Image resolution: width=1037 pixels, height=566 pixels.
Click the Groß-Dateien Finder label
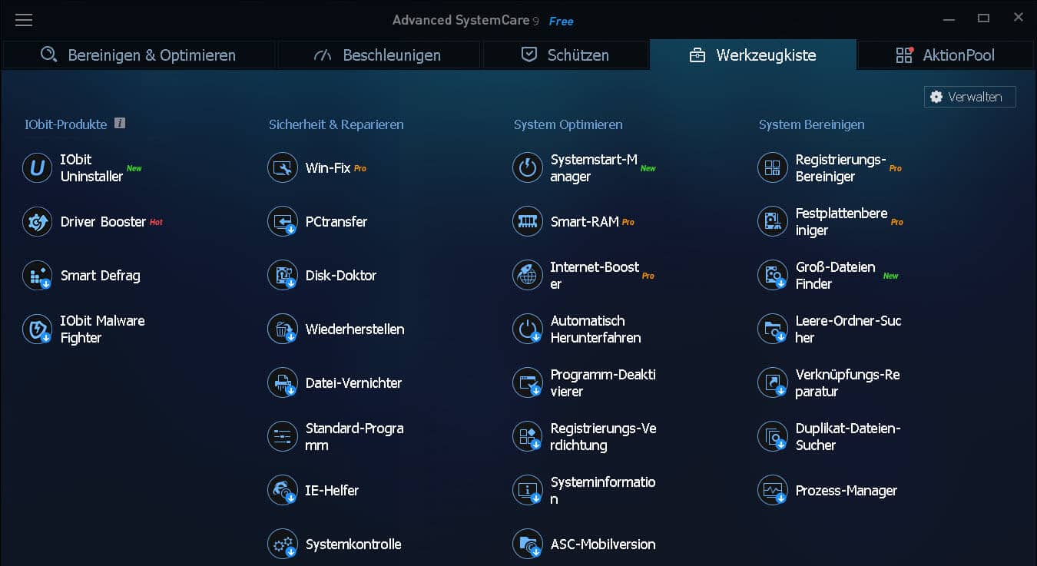(x=835, y=275)
